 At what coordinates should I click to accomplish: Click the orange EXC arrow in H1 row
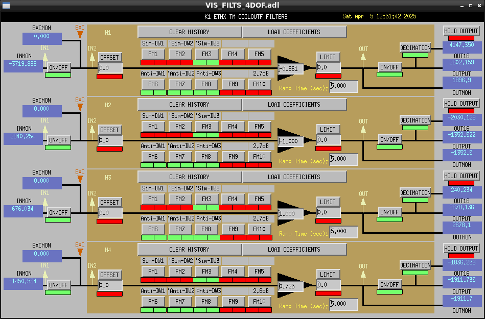click(80, 35)
